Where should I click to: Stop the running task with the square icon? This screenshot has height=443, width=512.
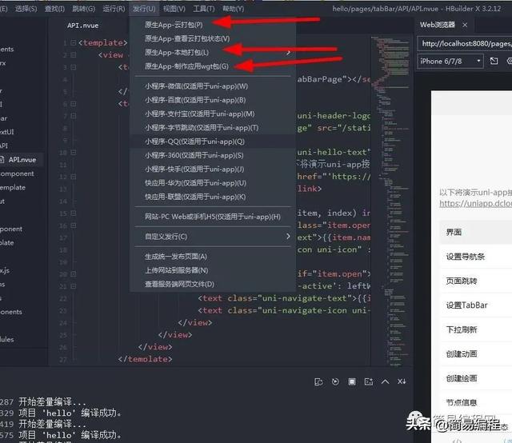click(352, 381)
